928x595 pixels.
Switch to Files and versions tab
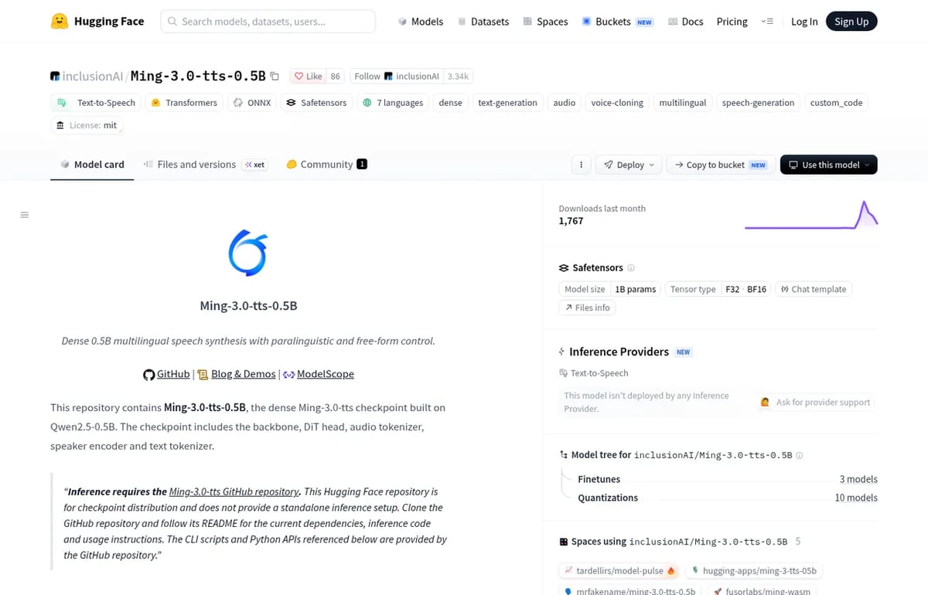[204, 165]
